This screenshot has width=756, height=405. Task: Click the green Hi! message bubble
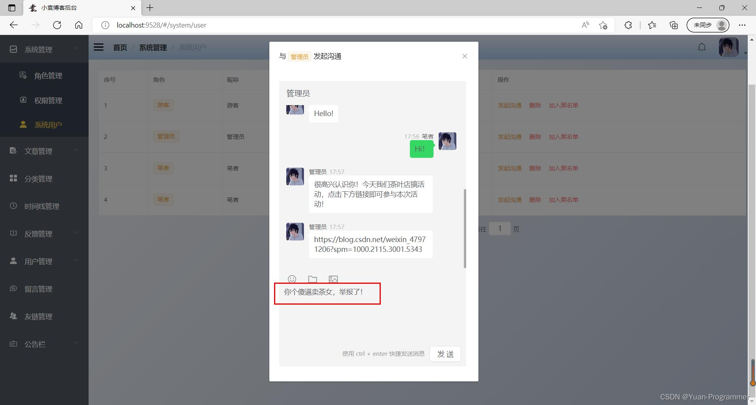pyautogui.click(x=421, y=149)
